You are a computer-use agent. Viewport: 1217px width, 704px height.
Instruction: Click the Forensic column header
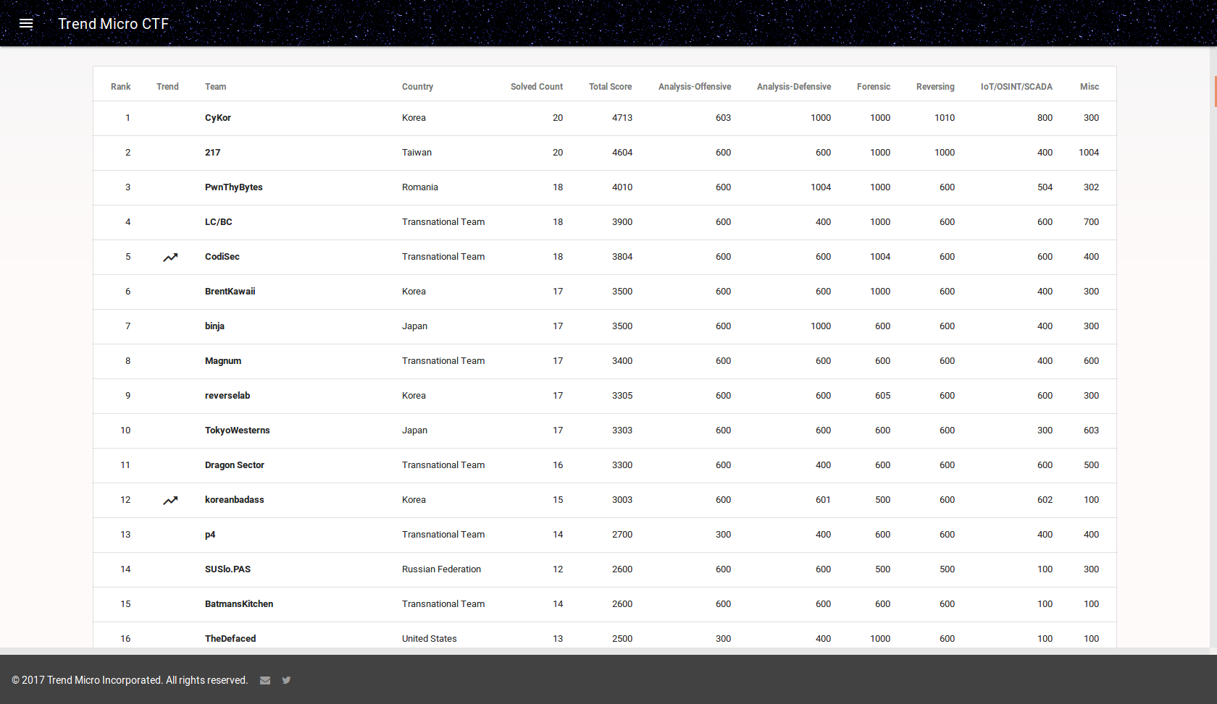[x=873, y=87]
